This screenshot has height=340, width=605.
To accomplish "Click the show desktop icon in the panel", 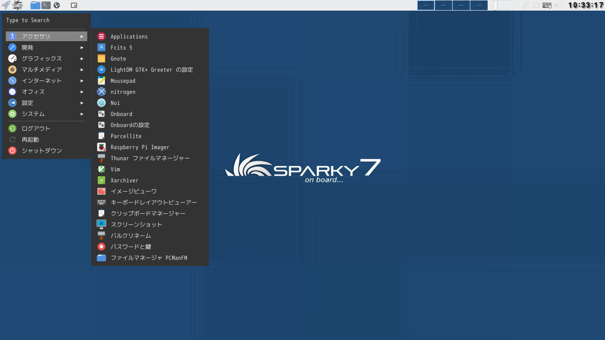I will coord(74,5).
